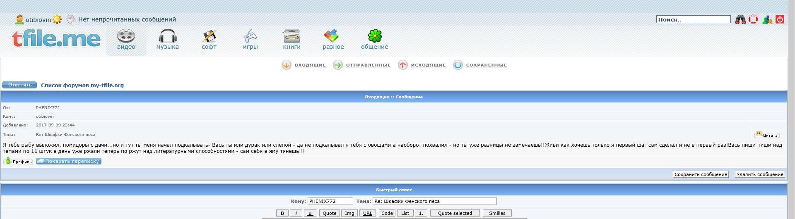This screenshot has height=219, width=795.
Task: Click the binoculars search icon
Action: pyautogui.click(x=740, y=19)
